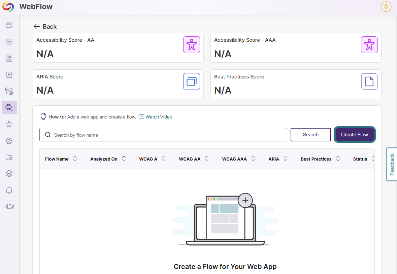
Task: Click the accessibility icon on AAA score card
Action: pos(369,45)
